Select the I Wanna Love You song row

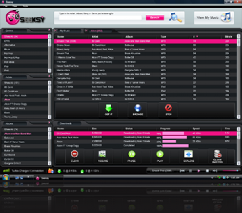[x=146, y=58]
